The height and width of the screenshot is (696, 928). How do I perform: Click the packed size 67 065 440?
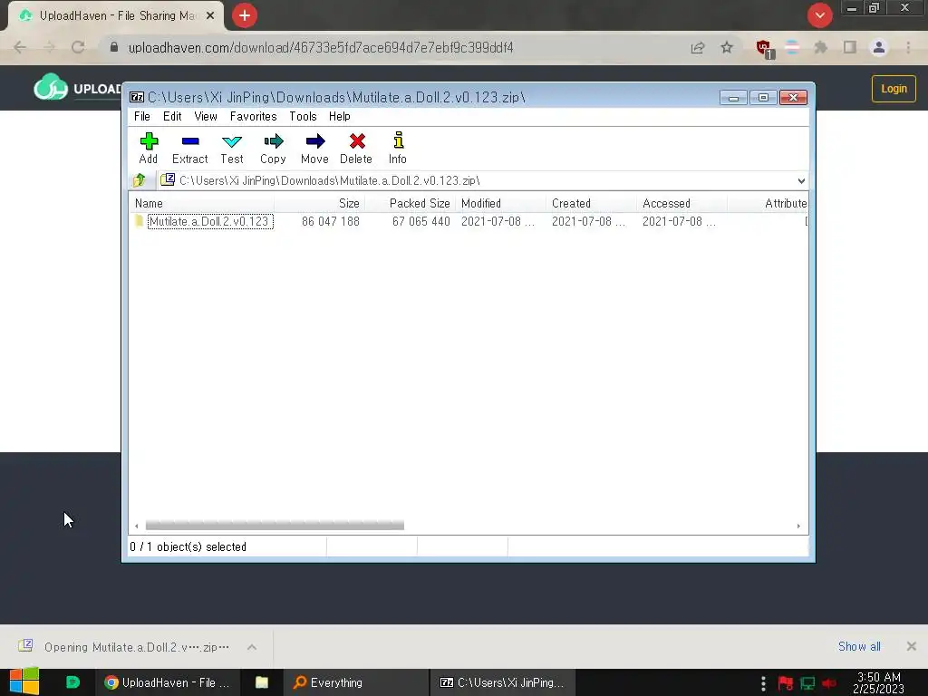click(x=420, y=221)
